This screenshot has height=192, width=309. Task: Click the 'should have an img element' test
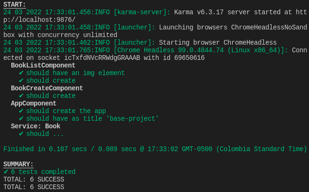(x=75, y=73)
